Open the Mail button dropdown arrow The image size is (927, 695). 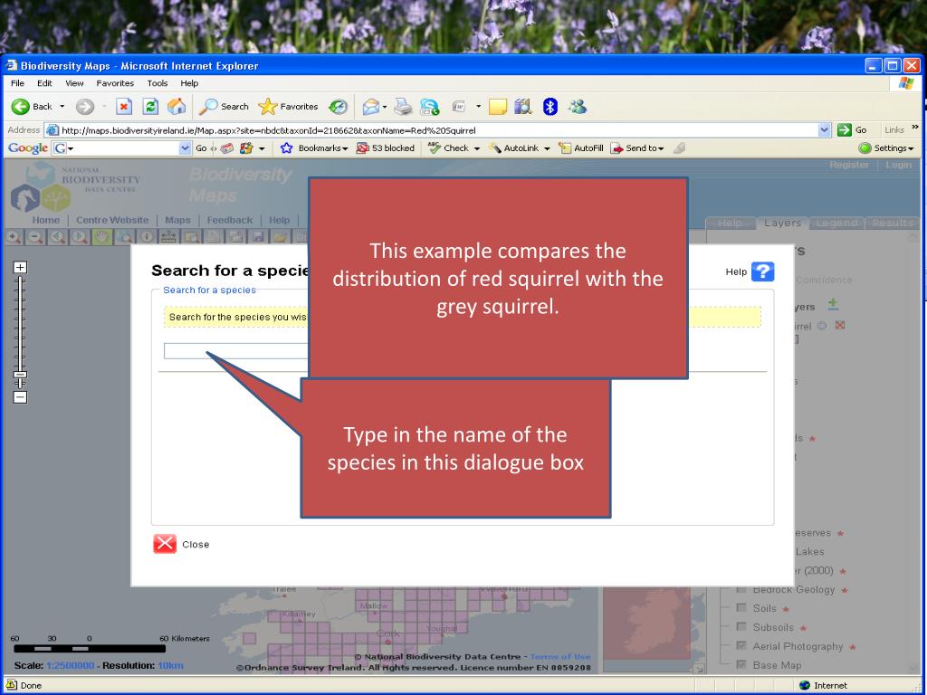(x=384, y=107)
